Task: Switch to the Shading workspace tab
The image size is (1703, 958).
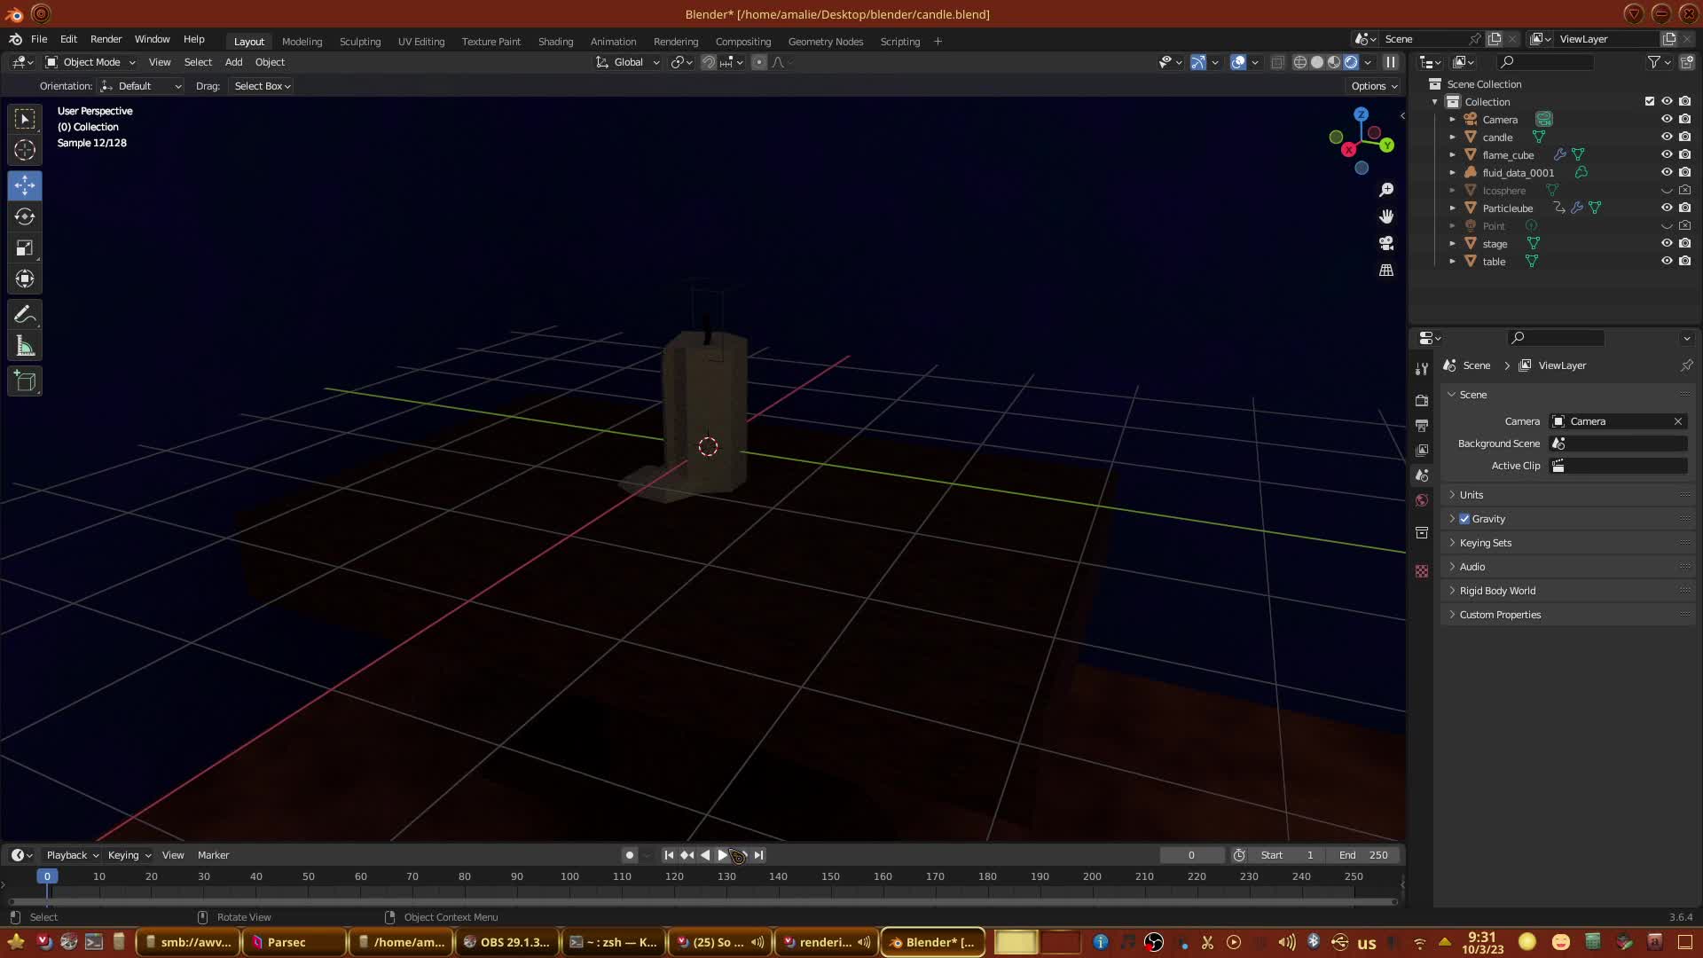Action: tap(555, 42)
